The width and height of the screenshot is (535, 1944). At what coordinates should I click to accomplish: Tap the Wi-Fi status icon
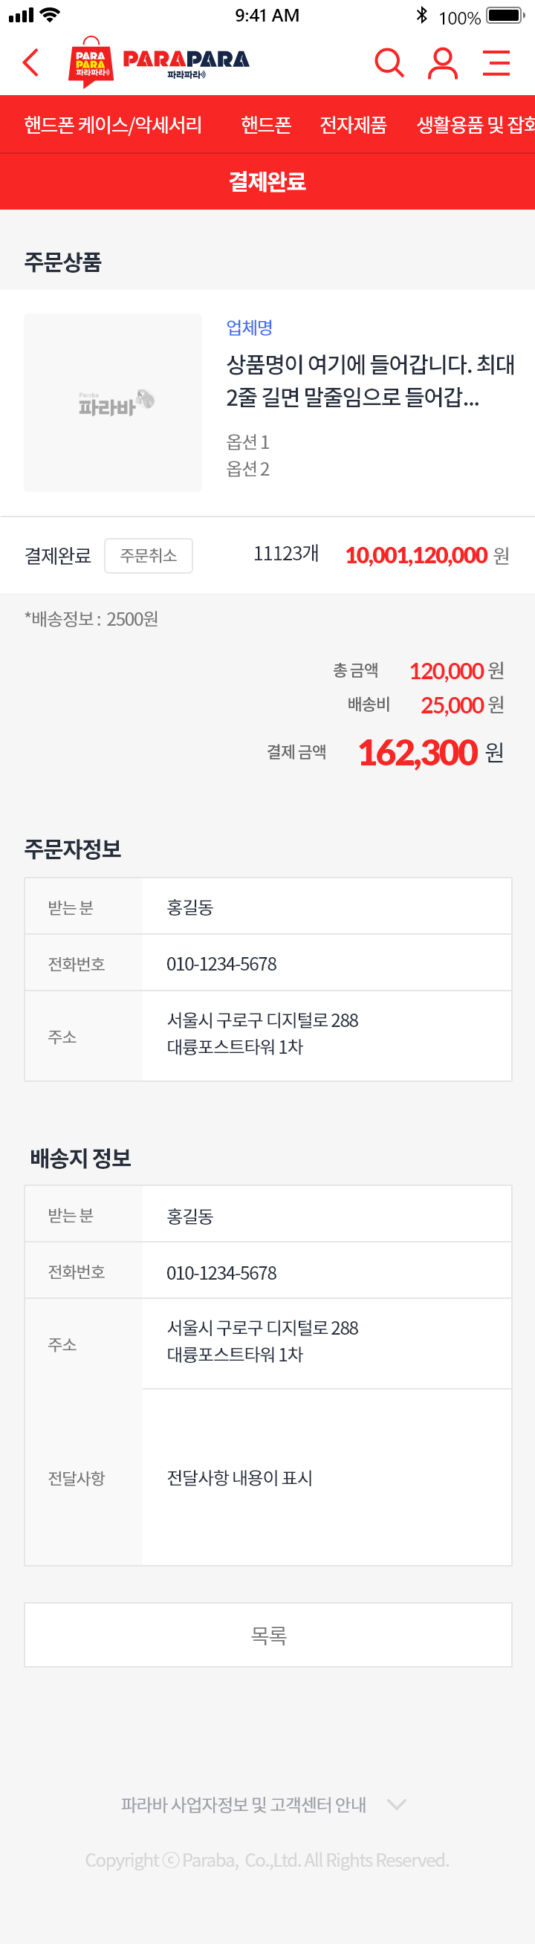(51, 14)
